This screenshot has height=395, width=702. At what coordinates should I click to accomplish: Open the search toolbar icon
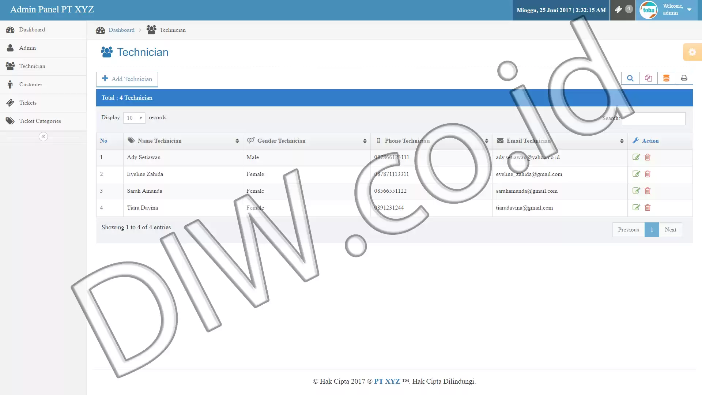click(x=630, y=78)
